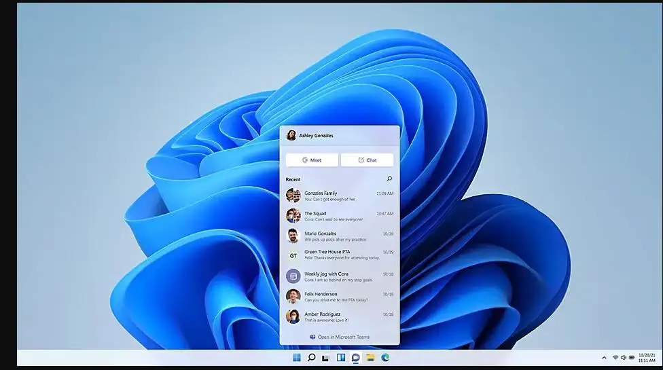Open chat with Felix Henderson
663x370 pixels.
click(x=340, y=297)
